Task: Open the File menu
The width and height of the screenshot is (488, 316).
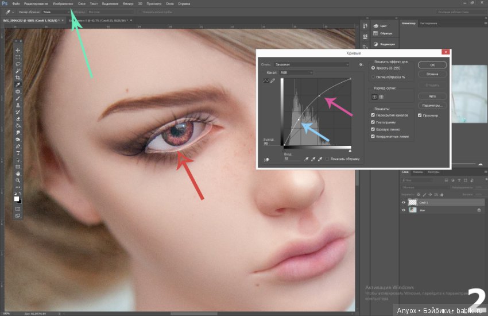Action: pyautogui.click(x=16, y=4)
